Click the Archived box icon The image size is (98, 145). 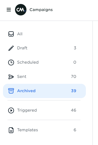tap(11, 91)
